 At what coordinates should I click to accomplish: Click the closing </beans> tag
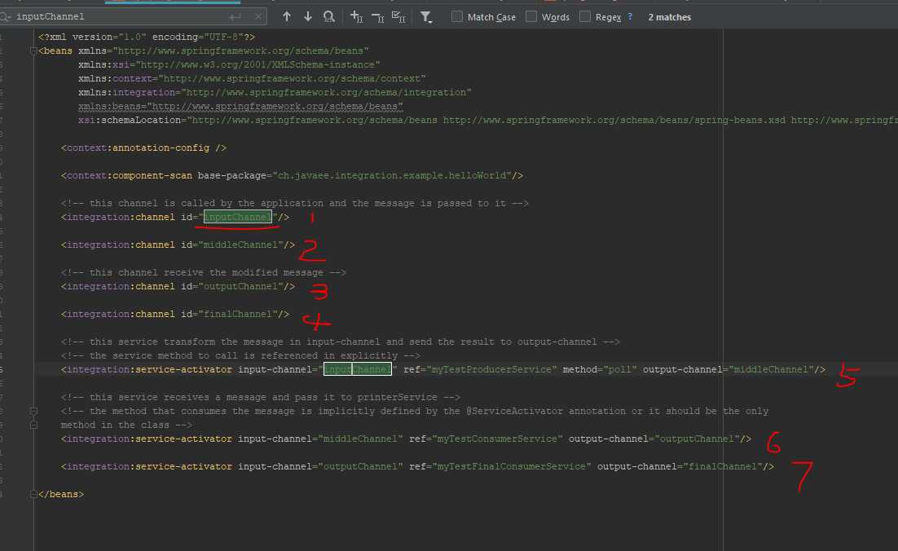tap(60, 494)
